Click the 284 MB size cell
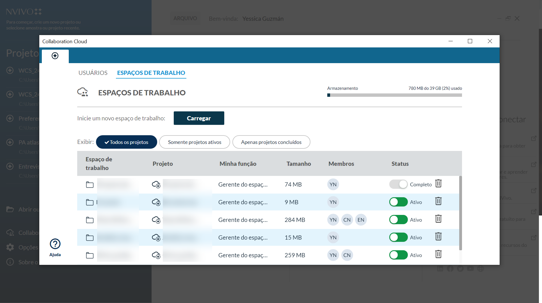This screenshot has height=303, width=542. coord(295,220)
